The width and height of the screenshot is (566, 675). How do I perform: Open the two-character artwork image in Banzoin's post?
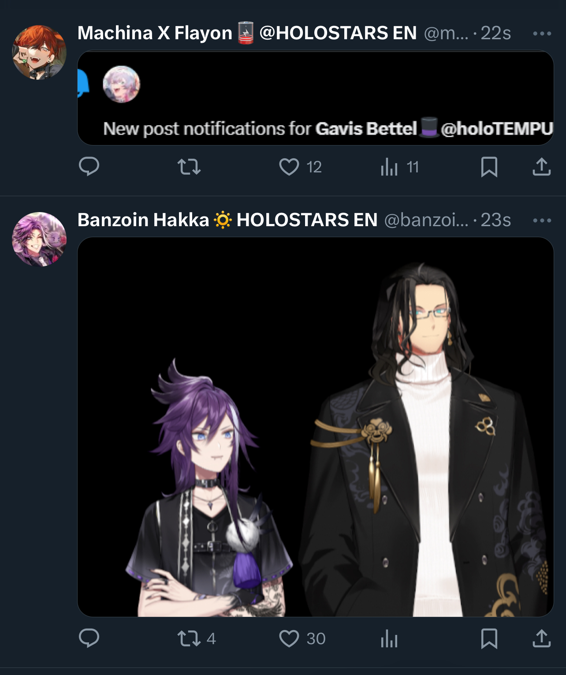pos(316,427)
